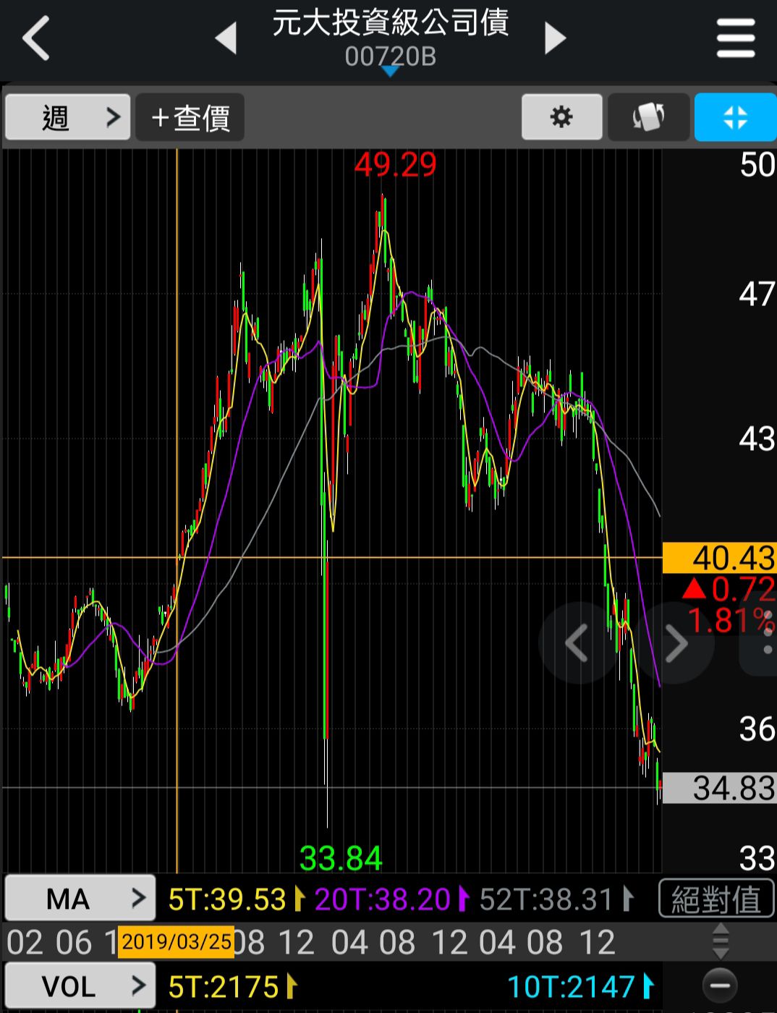Tap the low price label 33.84

point(341,859)
